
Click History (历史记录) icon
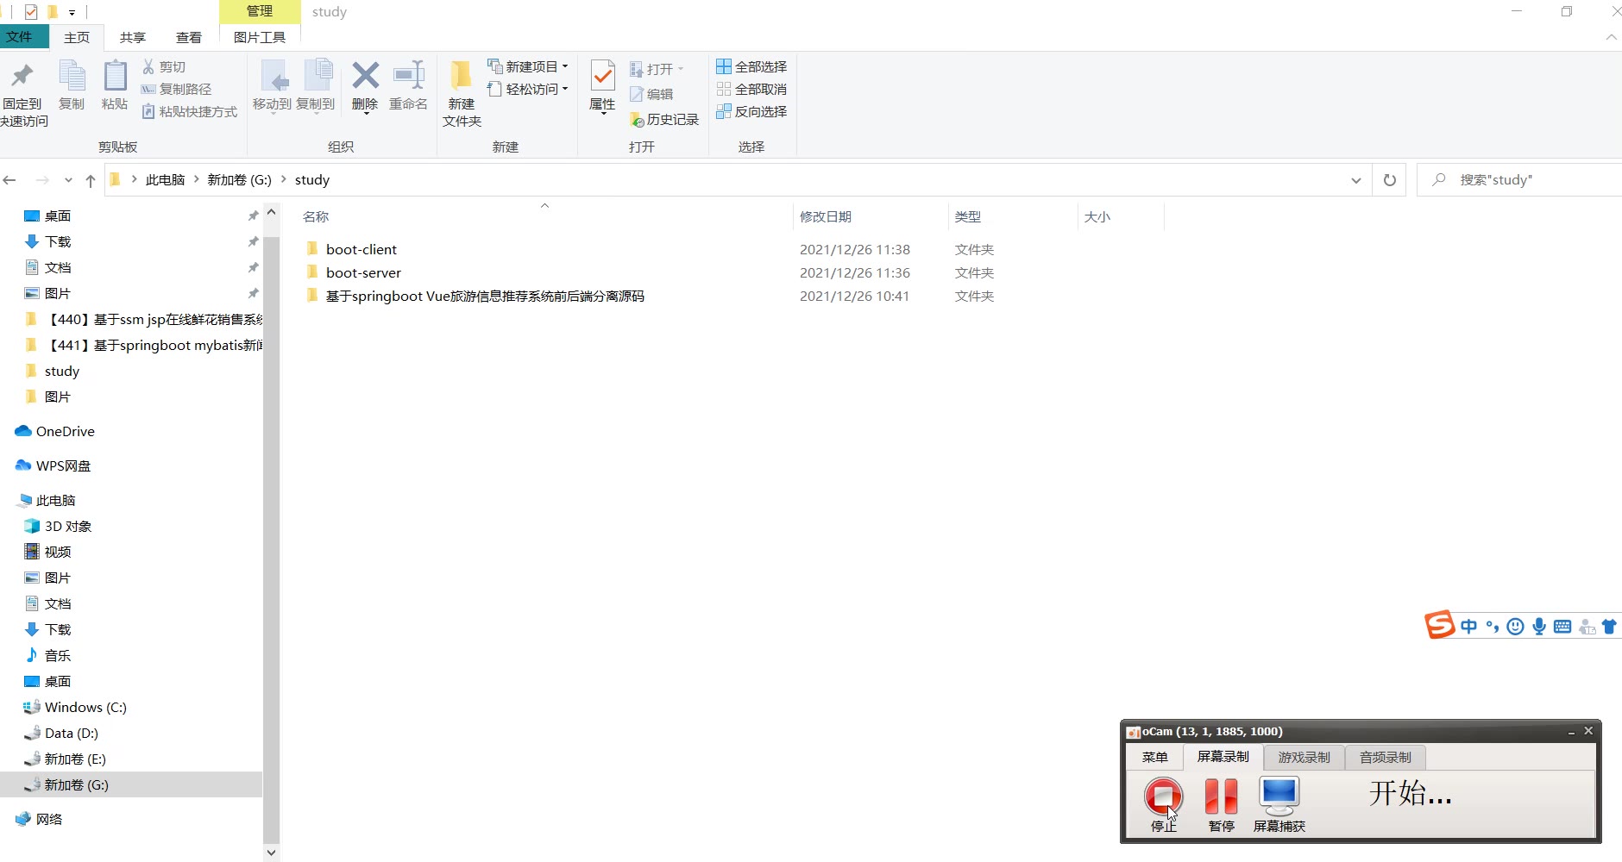click(637, 120)
